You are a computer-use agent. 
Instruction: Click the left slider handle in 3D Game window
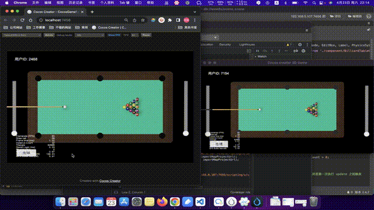208,134
